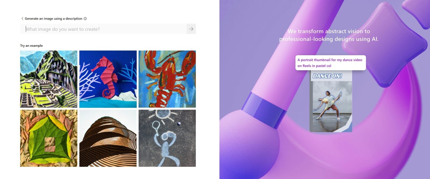Choose the spiral wooden structure example
The image size is (430, 179).
pos(108,138)
